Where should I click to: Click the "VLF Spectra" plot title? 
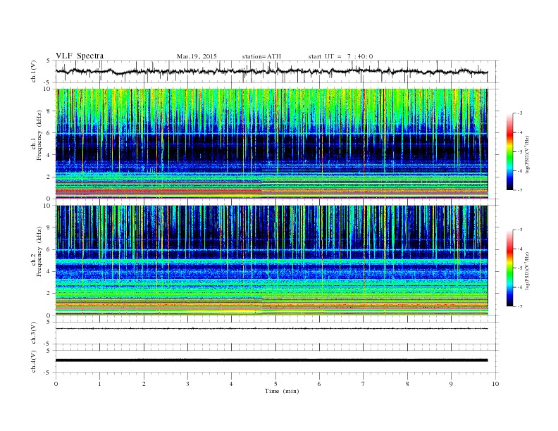pos(80,56)
